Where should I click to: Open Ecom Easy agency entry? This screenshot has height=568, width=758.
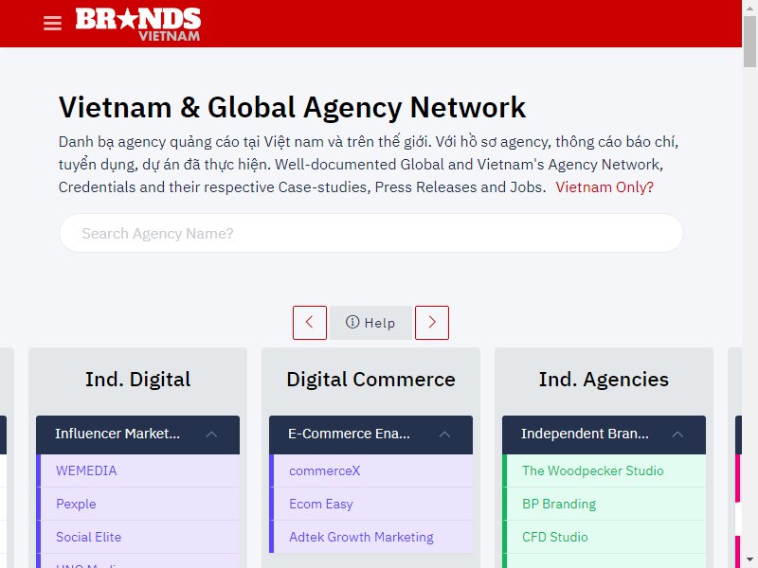coord(370,504)
